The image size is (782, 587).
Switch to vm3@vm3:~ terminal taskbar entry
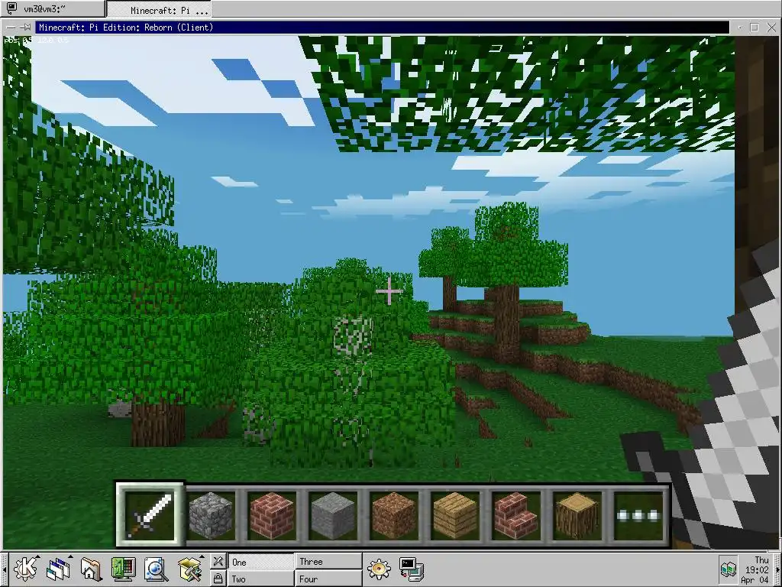pos(53,9)
